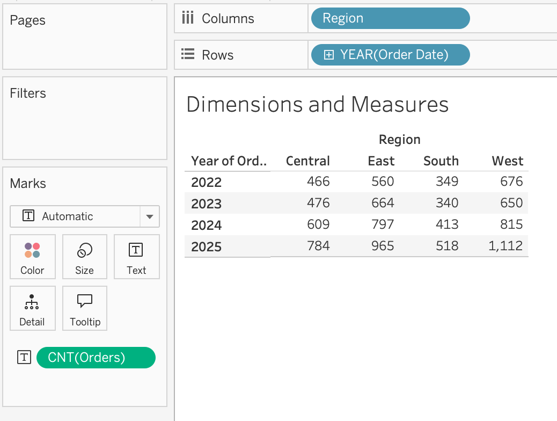Select the Automatic mark type box
This screenshot has width=557, height=421.
point(85,216)
